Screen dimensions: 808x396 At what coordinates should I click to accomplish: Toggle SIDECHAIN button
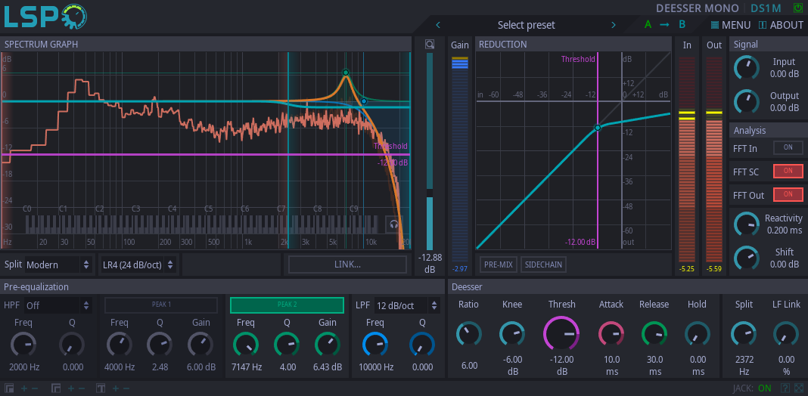544,265
